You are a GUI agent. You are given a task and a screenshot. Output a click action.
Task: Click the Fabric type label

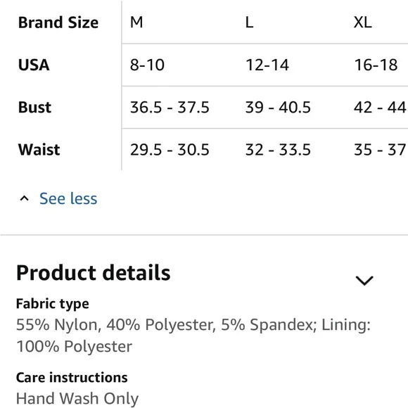click(x=53, y=304)
